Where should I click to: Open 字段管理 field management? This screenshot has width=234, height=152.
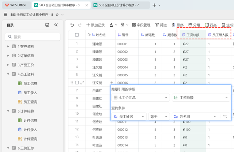coord(141,25)
